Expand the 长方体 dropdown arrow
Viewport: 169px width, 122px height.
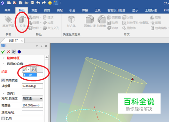coord(71,29)
